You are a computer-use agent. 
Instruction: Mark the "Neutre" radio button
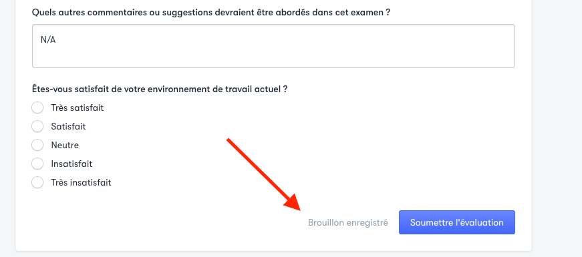tap(37, 145)
